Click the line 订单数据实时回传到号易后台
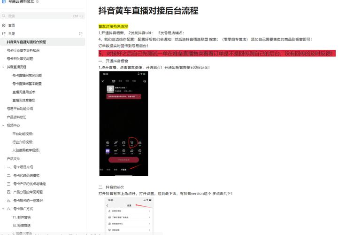This screenshot has height=235, width=346. [123, 46]
